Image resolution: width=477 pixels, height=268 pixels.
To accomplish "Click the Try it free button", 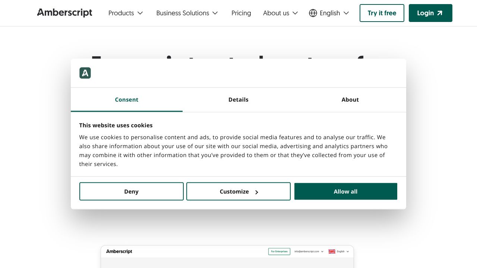I will pyautogui.click(x=382, y=13).
